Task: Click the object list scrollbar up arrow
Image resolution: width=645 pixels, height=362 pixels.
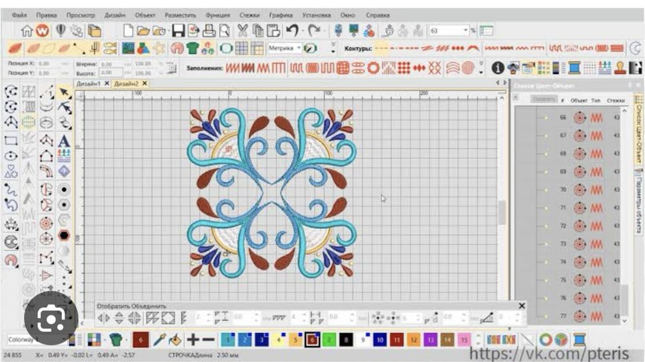Action: point(624,111)
